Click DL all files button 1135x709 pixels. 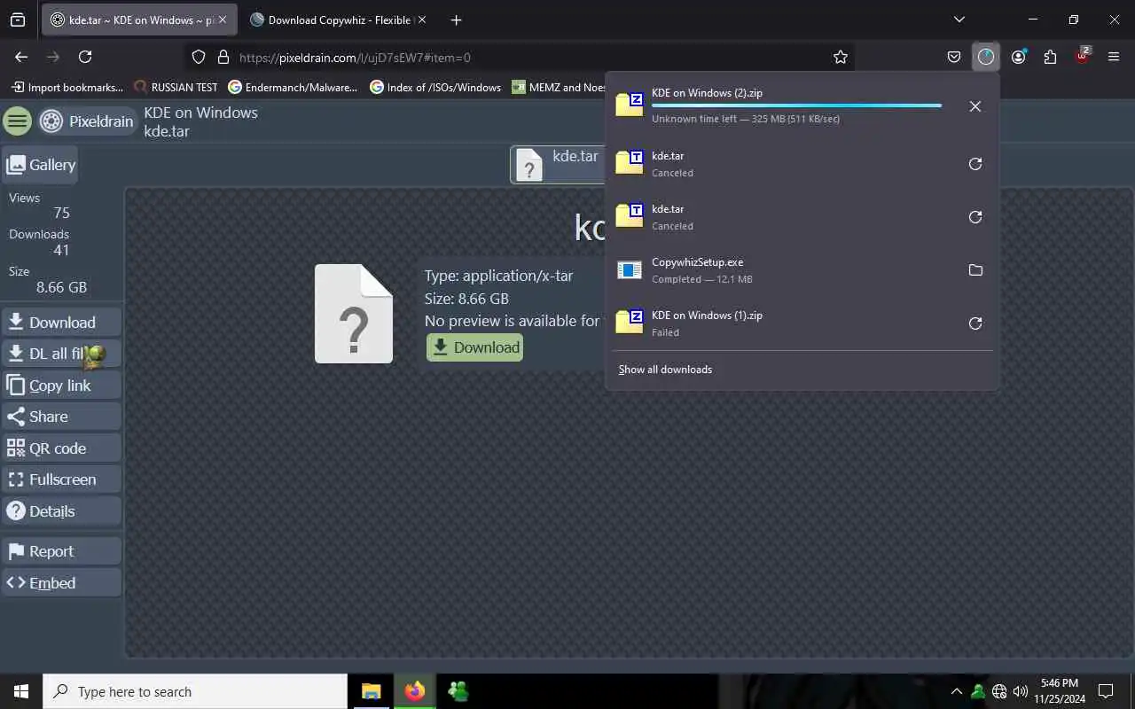click(x=61, y=354)
